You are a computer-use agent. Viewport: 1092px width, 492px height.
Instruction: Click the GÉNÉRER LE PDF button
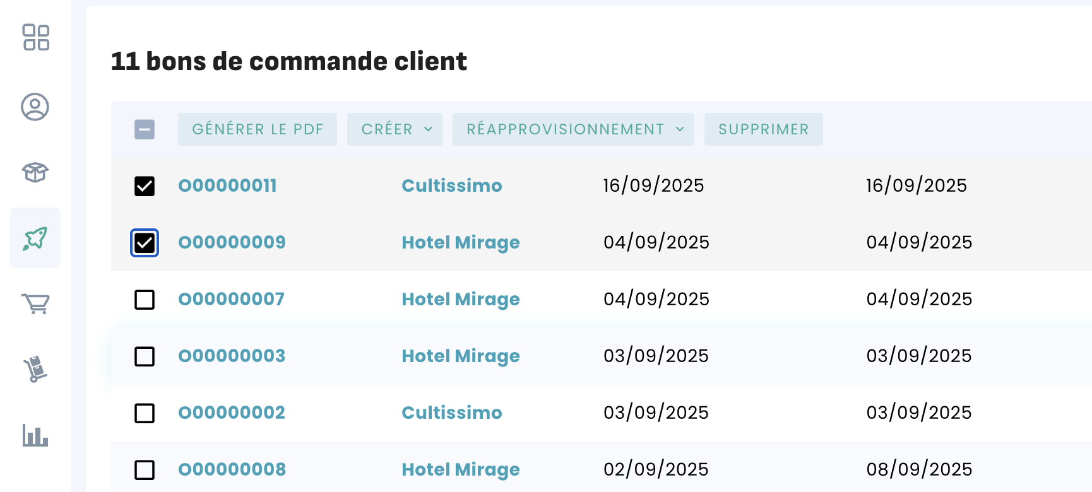(258, 129)
